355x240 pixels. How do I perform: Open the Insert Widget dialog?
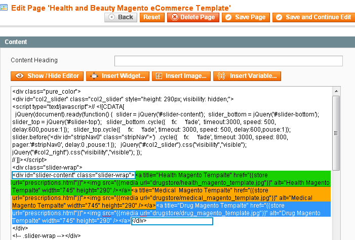pyautogui.click(x=117, y=76)
